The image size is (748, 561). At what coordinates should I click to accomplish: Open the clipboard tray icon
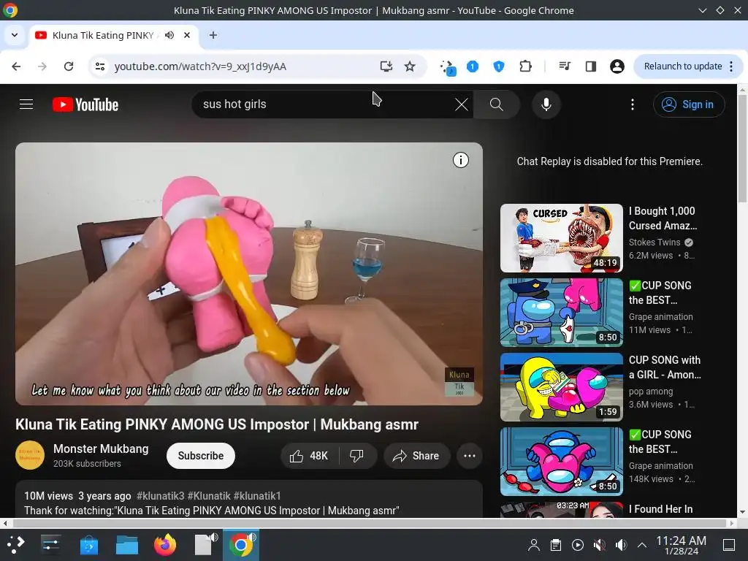tap(556, 545)
